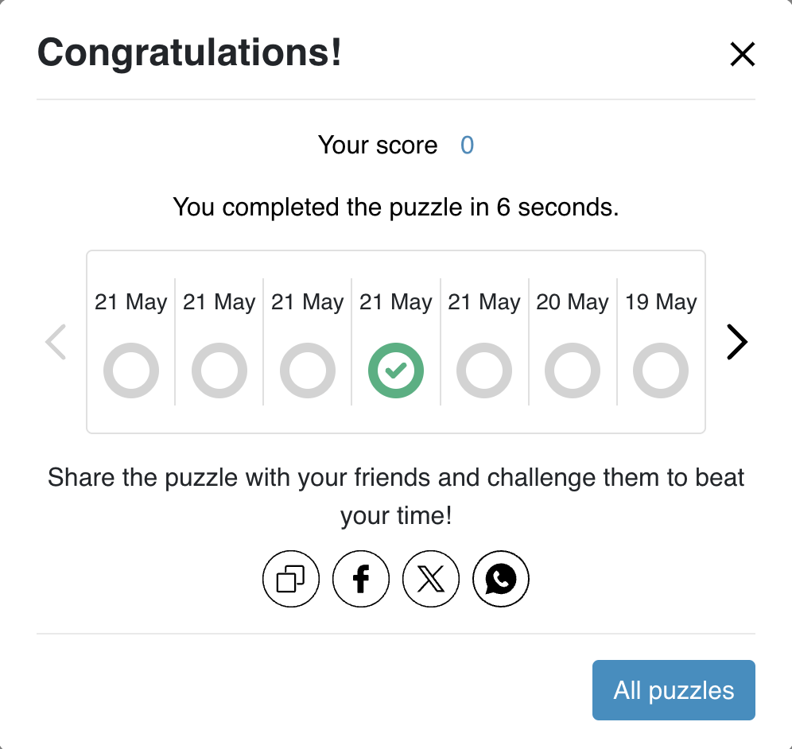Screen dimensions: 792x749
Task: Click the 19 May date label
Action: click(661, 302)
